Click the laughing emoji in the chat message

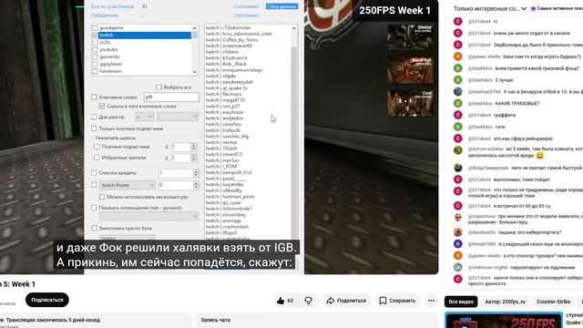[x=540, y=156]
